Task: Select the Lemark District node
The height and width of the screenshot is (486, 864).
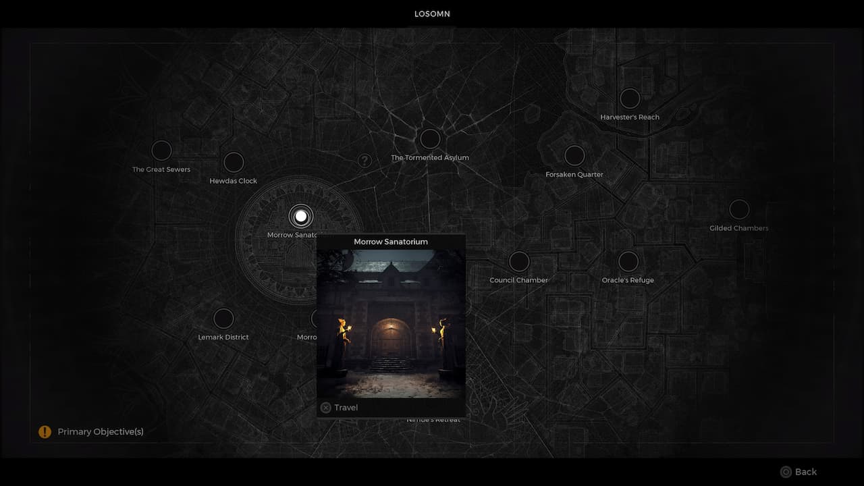Action: [x=223, y=319]
